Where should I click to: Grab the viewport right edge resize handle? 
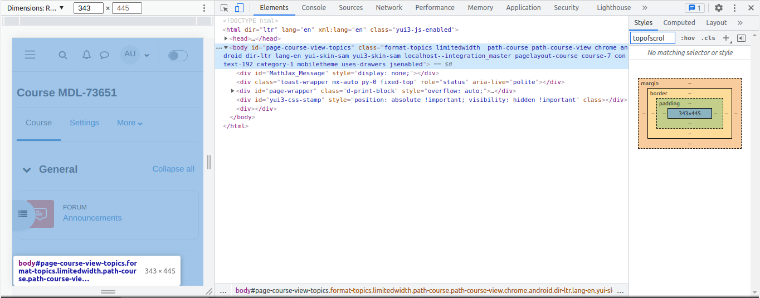[x=209, y=162]
